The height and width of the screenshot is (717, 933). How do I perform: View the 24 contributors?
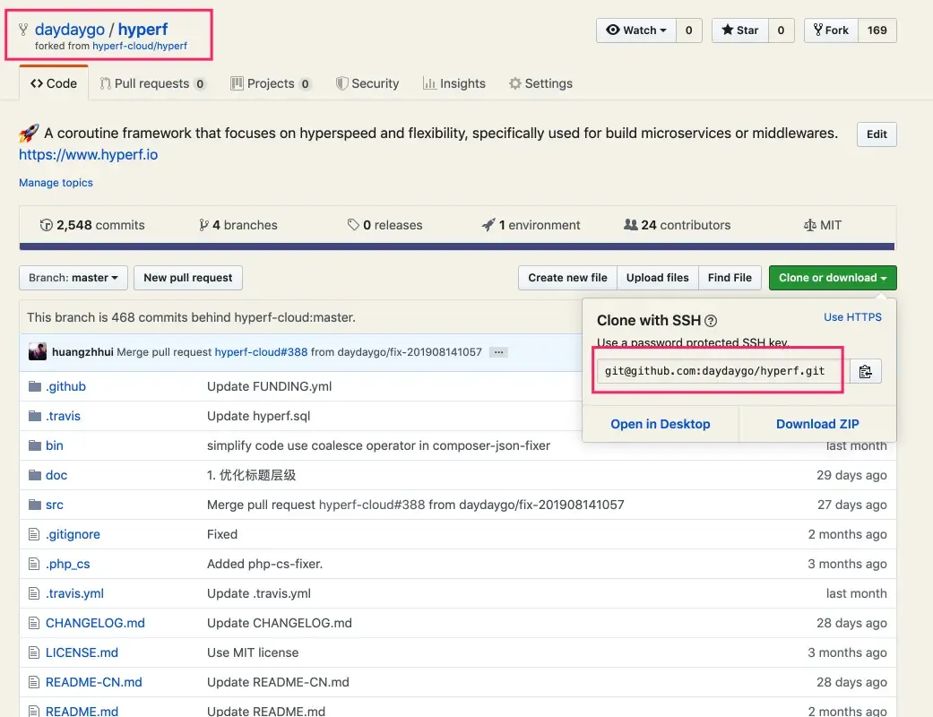tap(678, 225)
